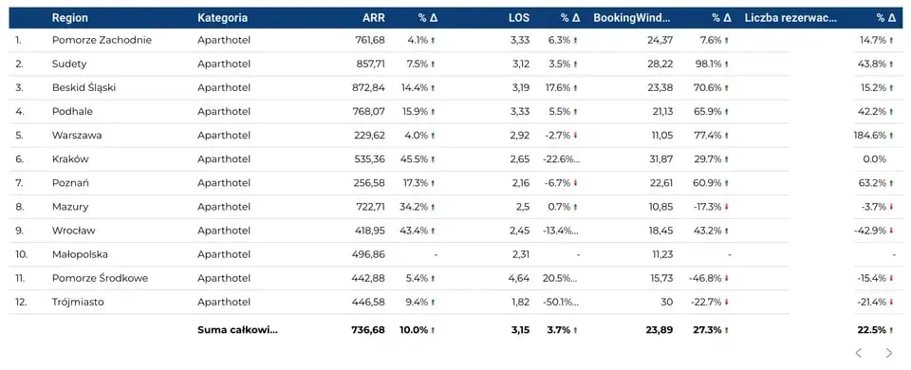Sort by the LOS column header
The height and width of the screenshot is (370, 911).
tap(519, 18)
